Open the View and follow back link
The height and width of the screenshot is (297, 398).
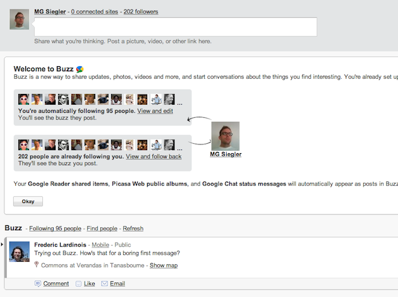154,156
